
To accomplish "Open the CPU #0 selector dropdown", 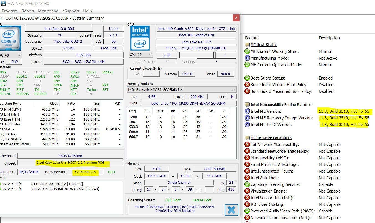I will [10, 55].
